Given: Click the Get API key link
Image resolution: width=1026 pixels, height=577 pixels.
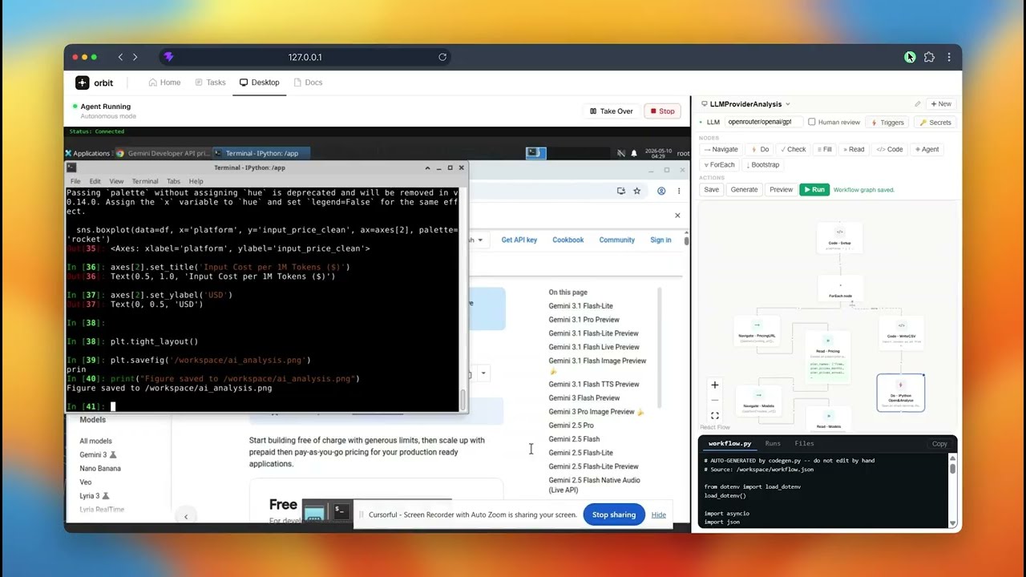Looking at the screenshot, I should tap(519, 240).
